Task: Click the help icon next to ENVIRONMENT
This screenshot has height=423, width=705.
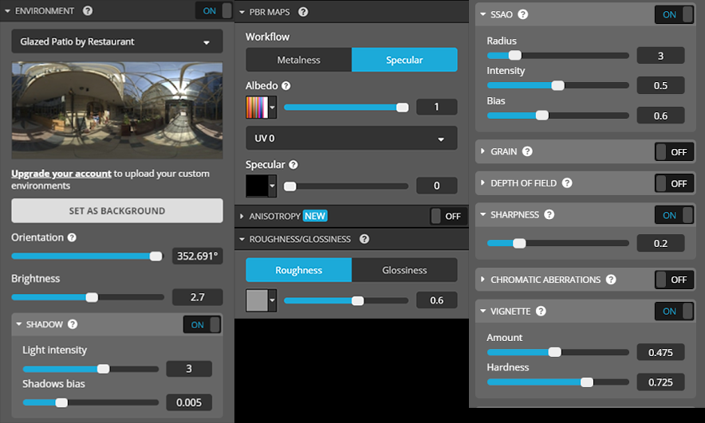Action: point(88,11)
